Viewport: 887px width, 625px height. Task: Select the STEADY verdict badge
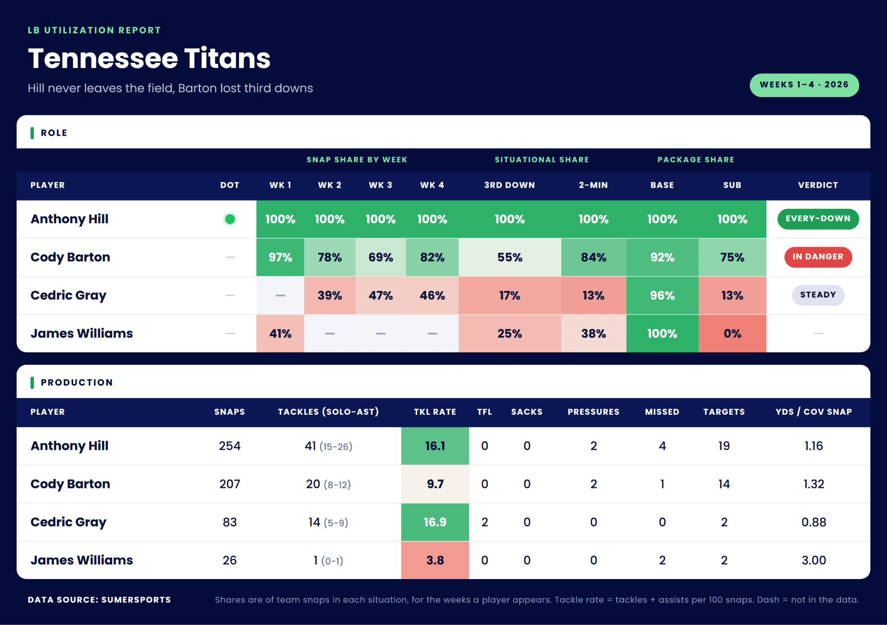click(x=818, y=295)
